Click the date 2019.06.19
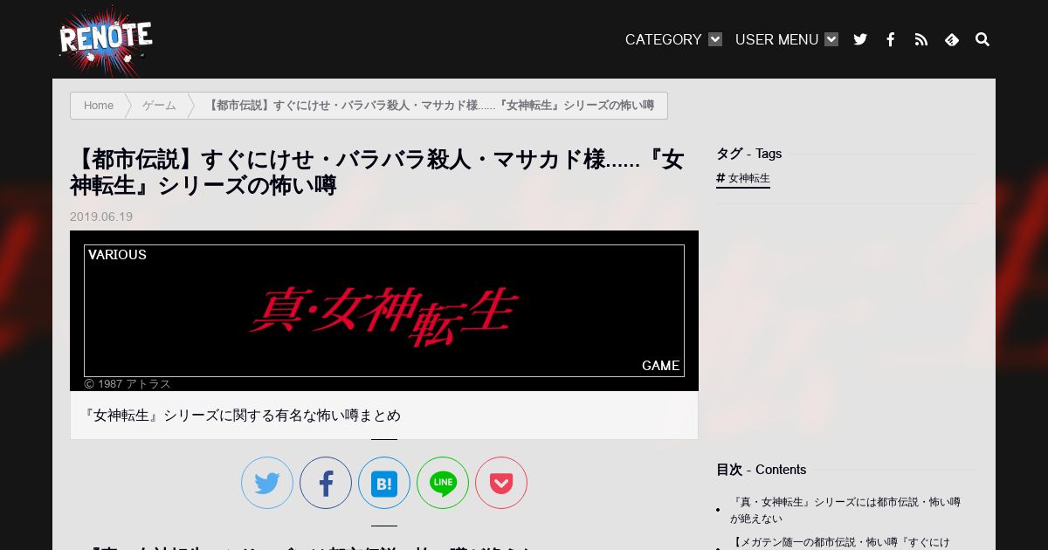Image resolution: width=1048 pixels, height=550 pixels. pos(101,217)
